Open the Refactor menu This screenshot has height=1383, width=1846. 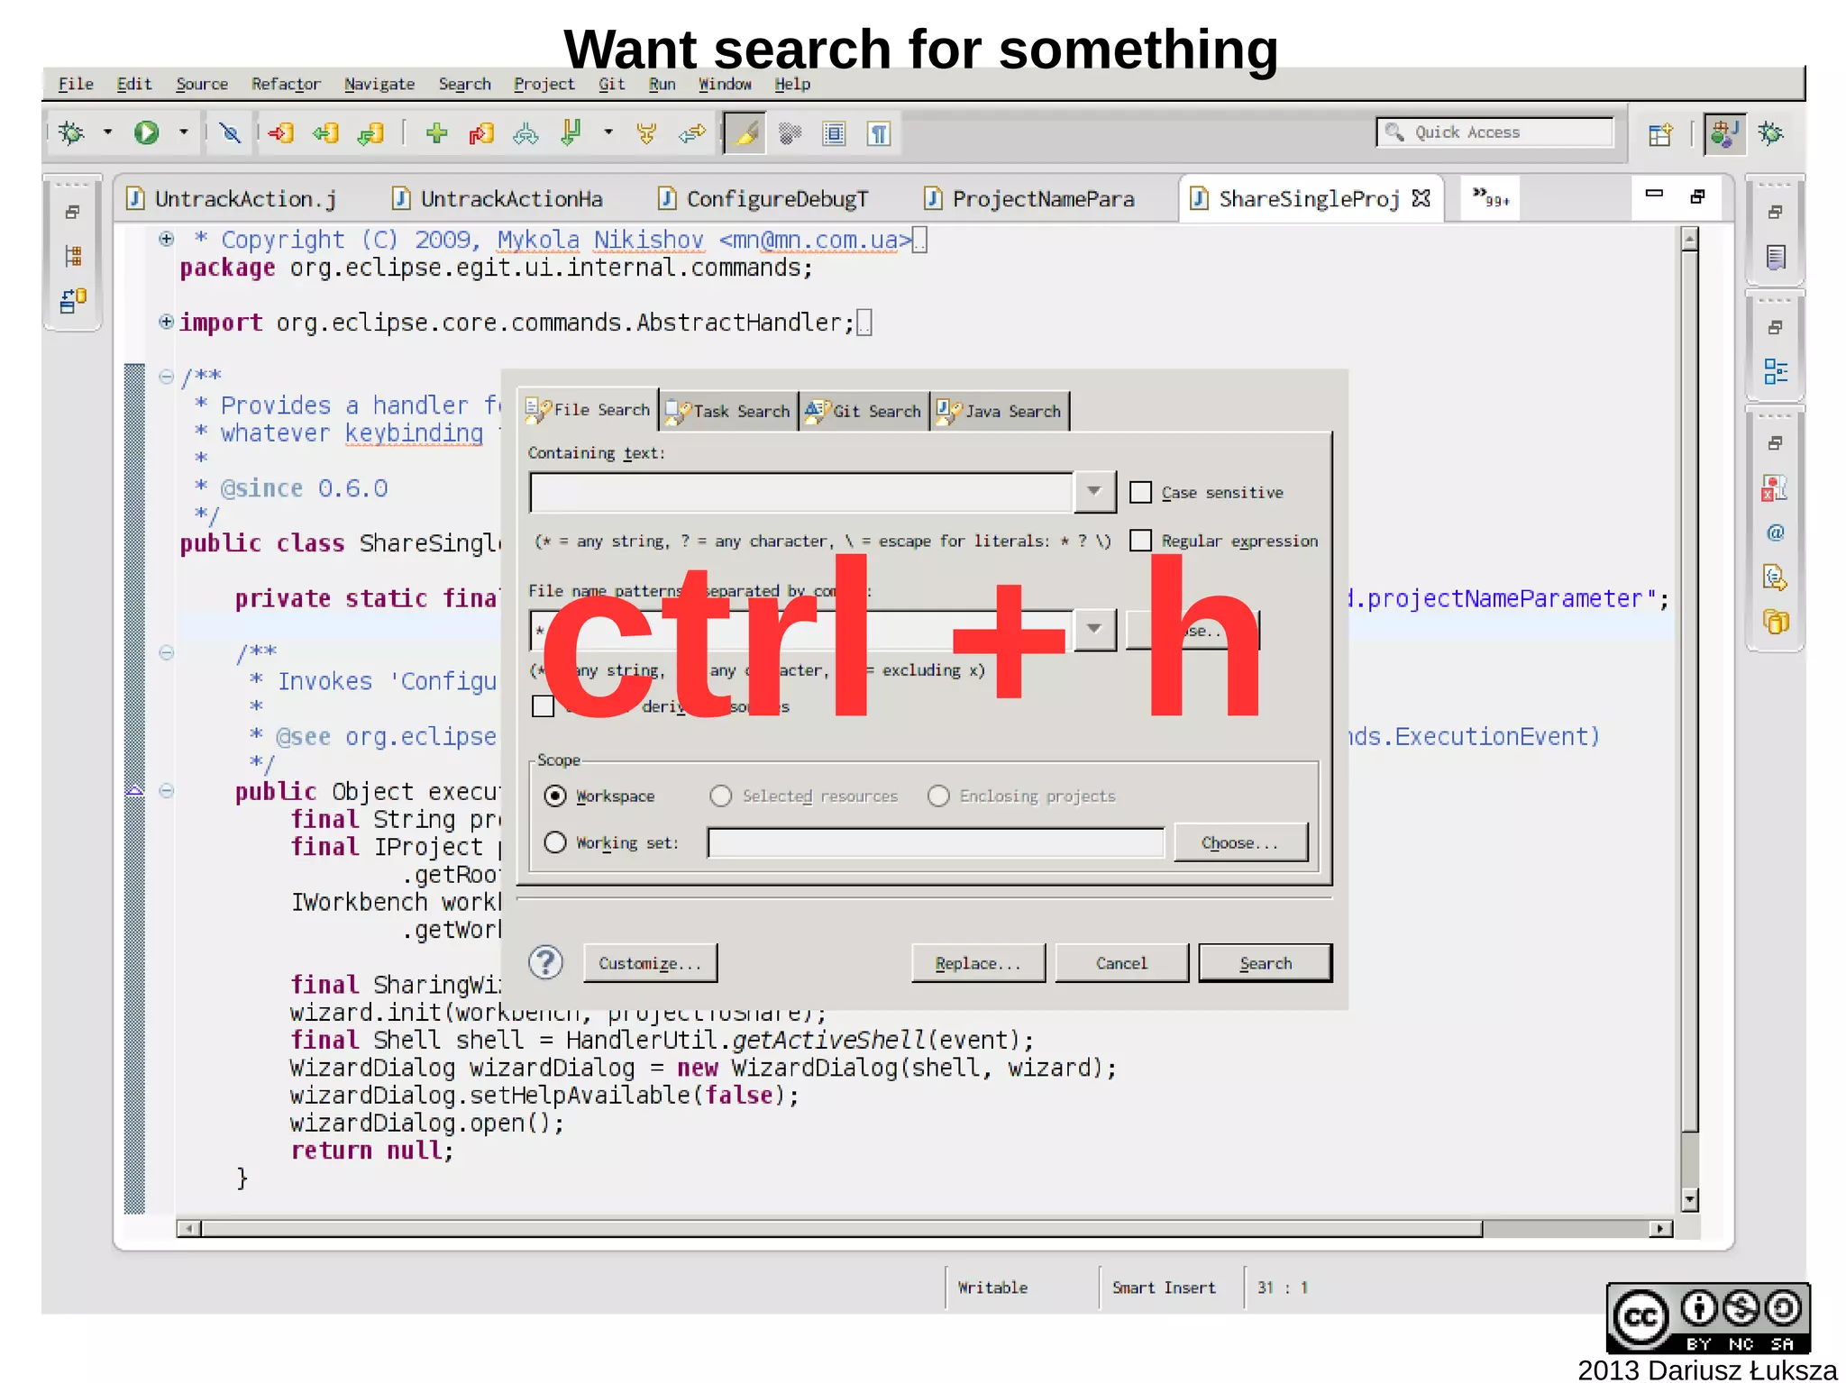(x=286, y=84)
